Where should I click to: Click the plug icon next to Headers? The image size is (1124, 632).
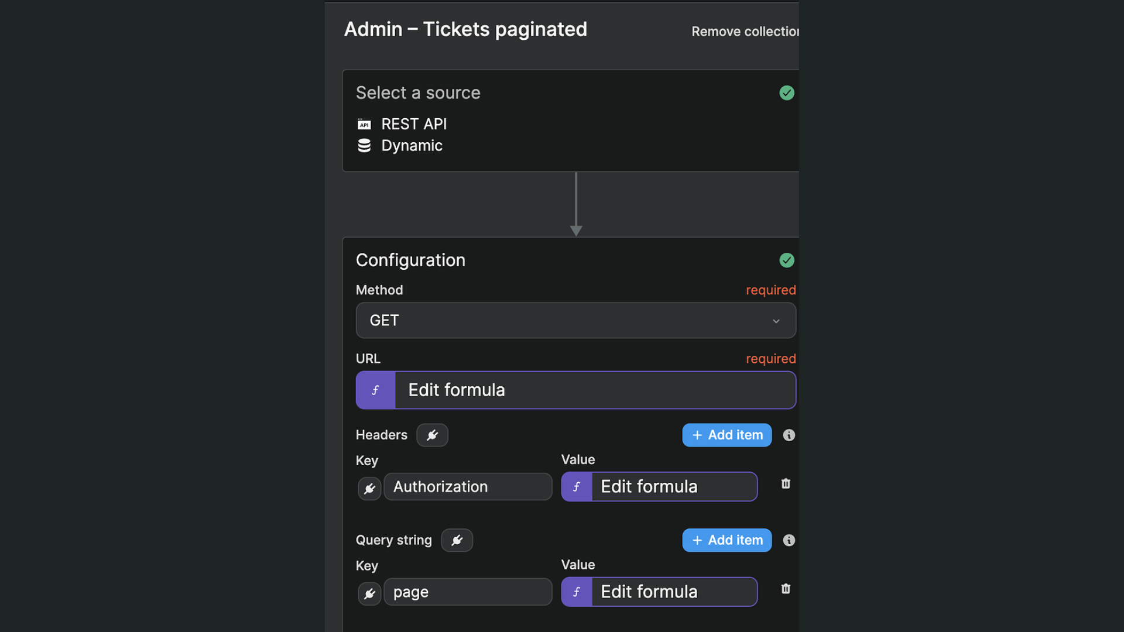(432, 435)
